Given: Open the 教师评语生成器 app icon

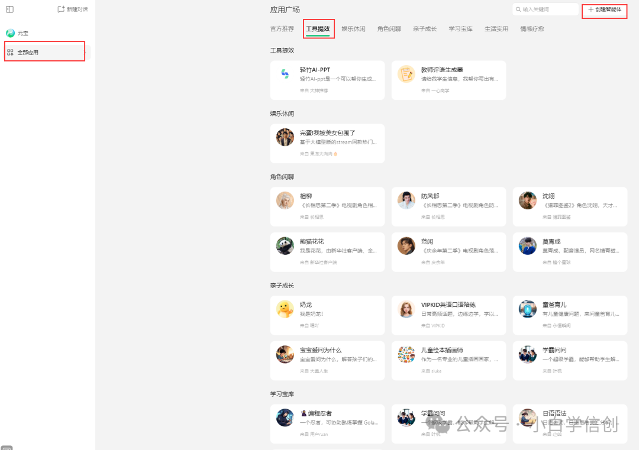Looking at the screenshot, I should pyautogui.click(x=406, y=74).
